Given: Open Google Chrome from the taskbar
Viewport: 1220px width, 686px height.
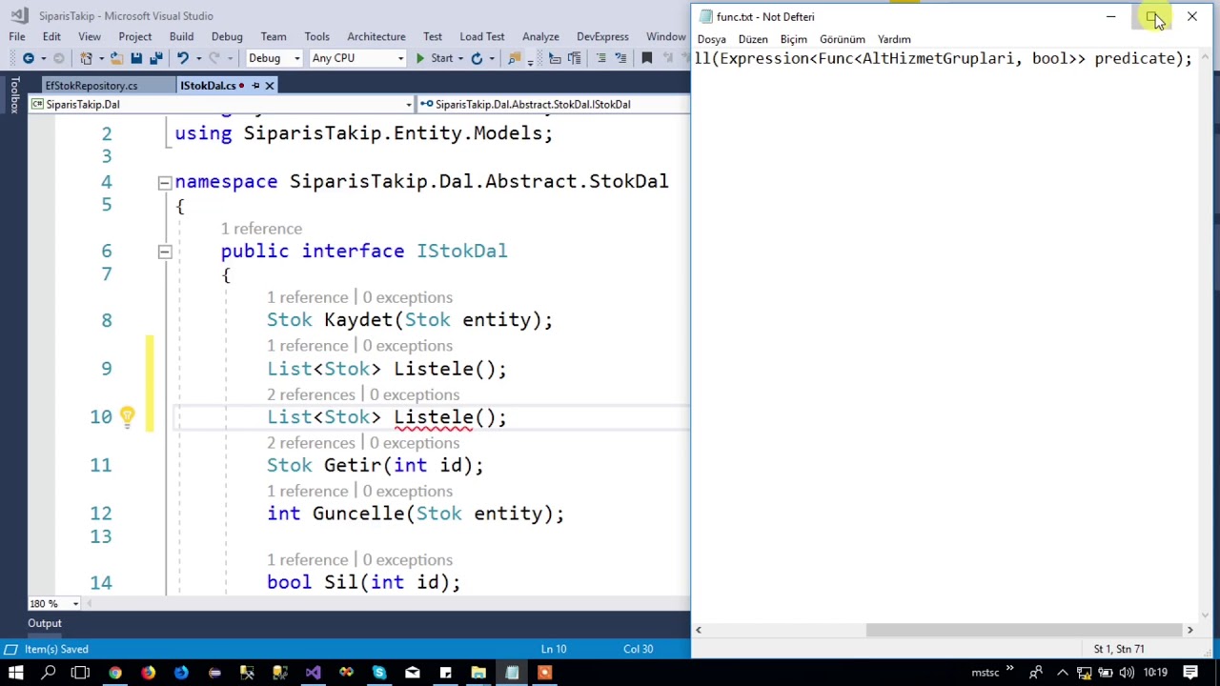Looking at the screenshot, I should pyautogui.click(x=114, y=673).
